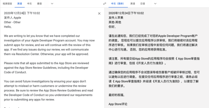Select source language tab 英语

(20, 4)
